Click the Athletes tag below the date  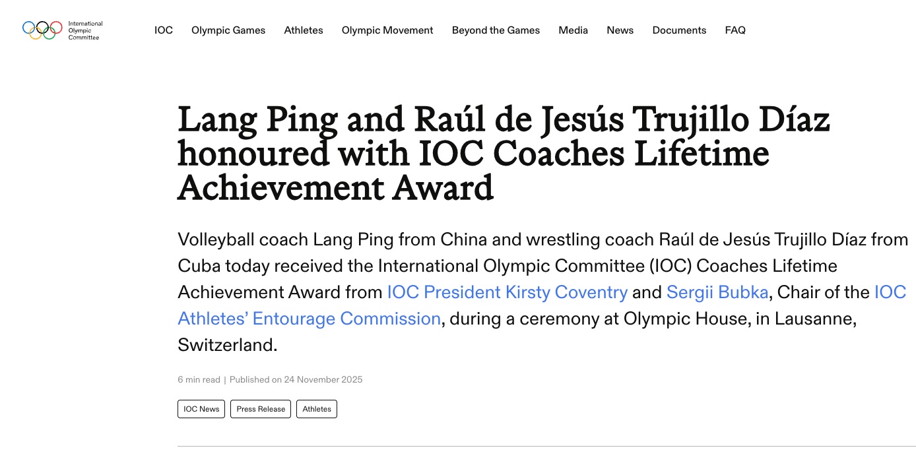[317, 409]
